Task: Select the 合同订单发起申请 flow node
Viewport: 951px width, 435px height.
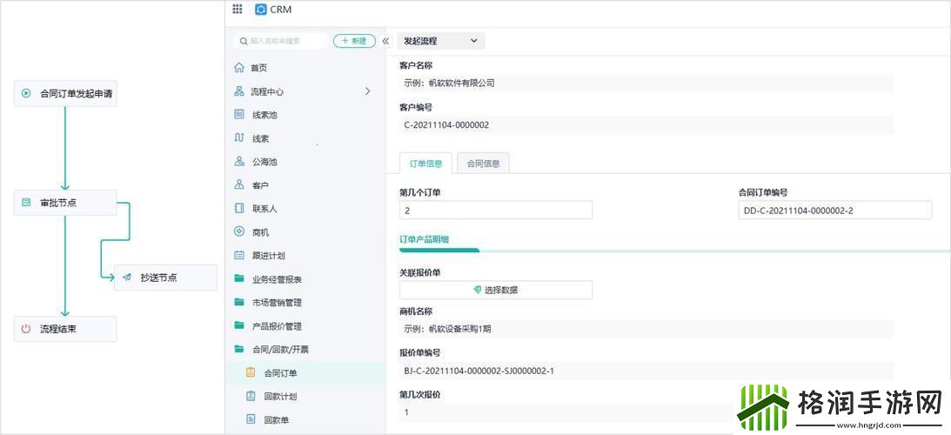Action: tap(65, 93)
